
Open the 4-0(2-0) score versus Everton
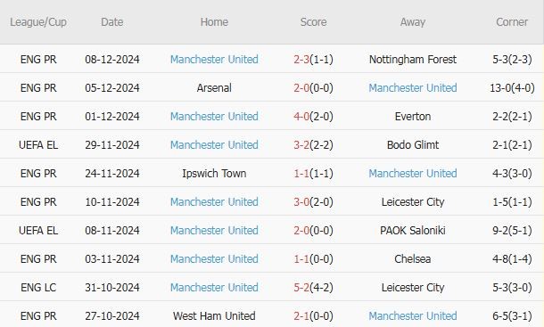pyautogui.click(x=313, y=116)
